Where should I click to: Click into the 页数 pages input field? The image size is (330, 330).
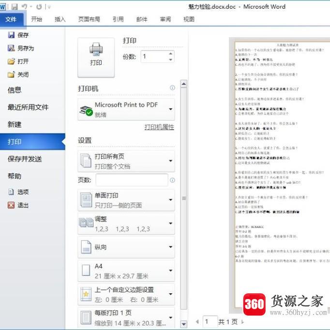point(132,180)
